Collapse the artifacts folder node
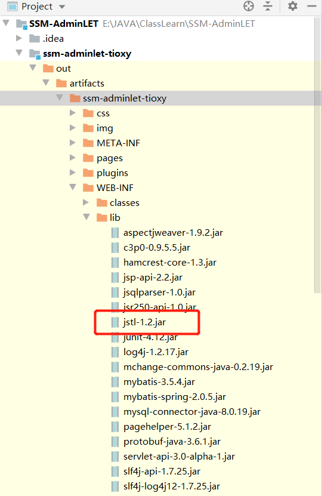This screenshot has width=322, height=496. point(46,82)
